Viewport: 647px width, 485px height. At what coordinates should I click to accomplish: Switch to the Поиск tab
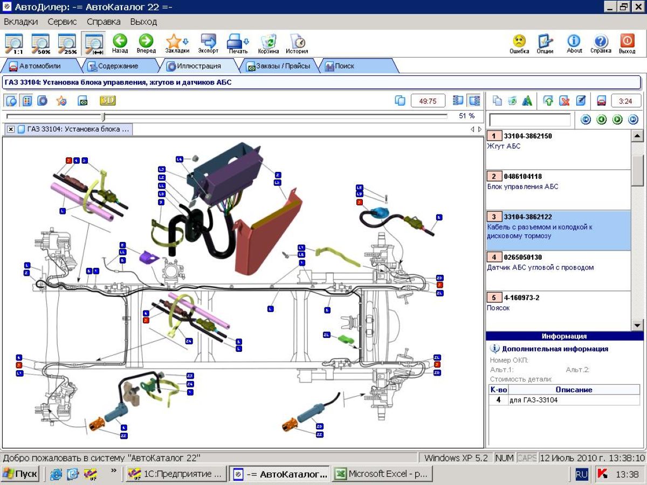[x=357, y=66]
